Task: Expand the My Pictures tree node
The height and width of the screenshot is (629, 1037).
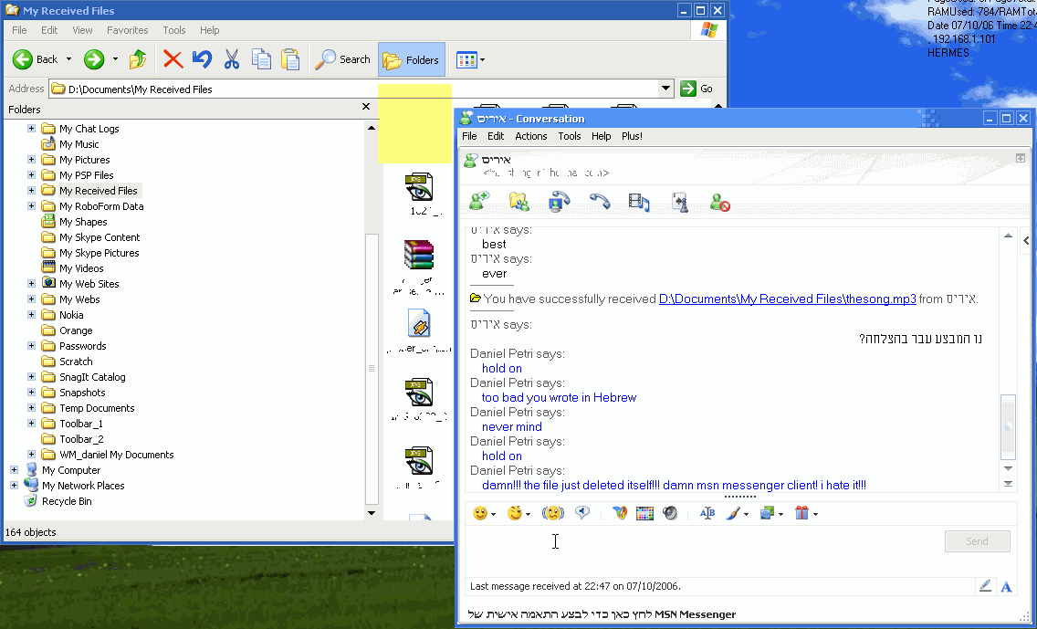Action: coord(31,160)
